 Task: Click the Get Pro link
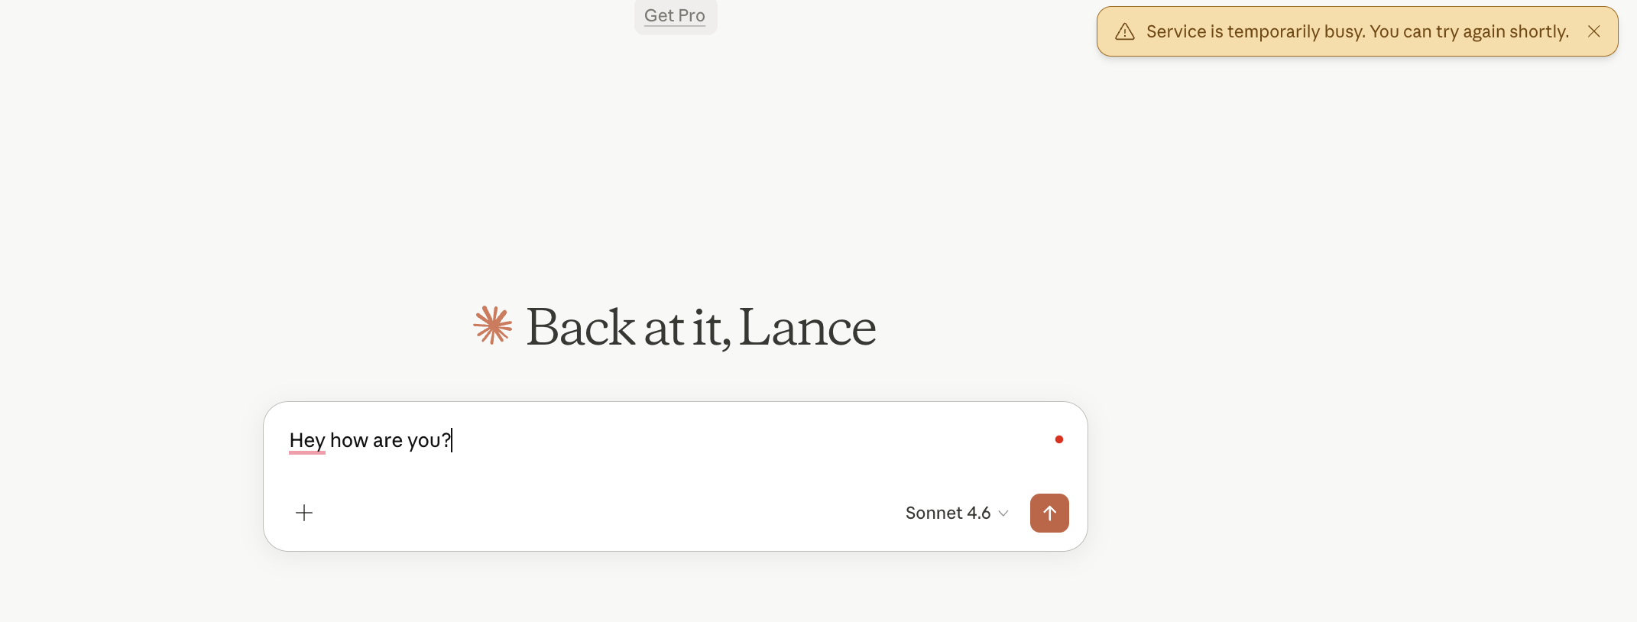click(x=675, y=15)
